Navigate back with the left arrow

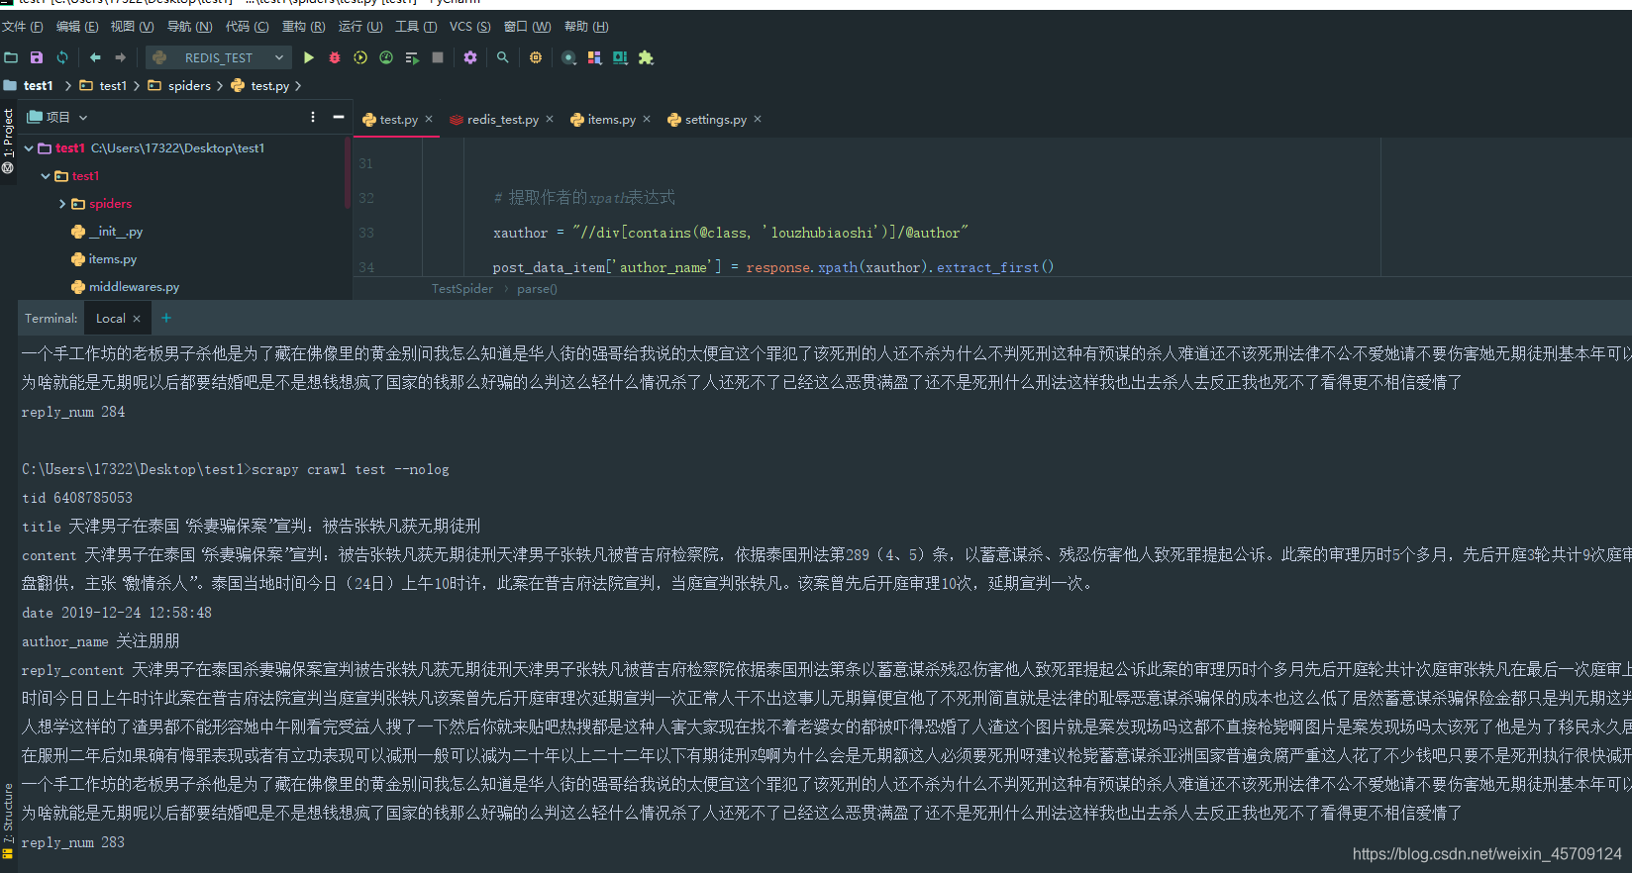[95, 57]
